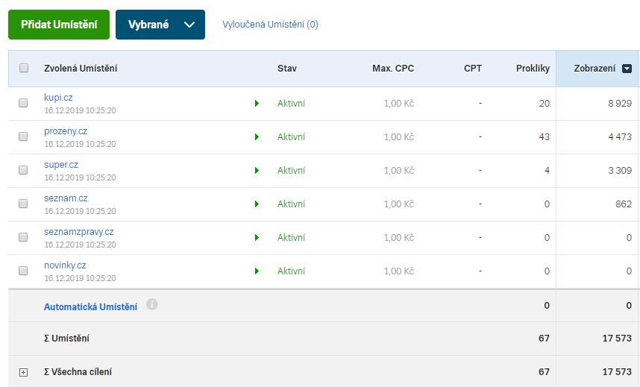The image size is (640, 387).
Task: Sort by Prokliky column header
Action: click(533, 68)
